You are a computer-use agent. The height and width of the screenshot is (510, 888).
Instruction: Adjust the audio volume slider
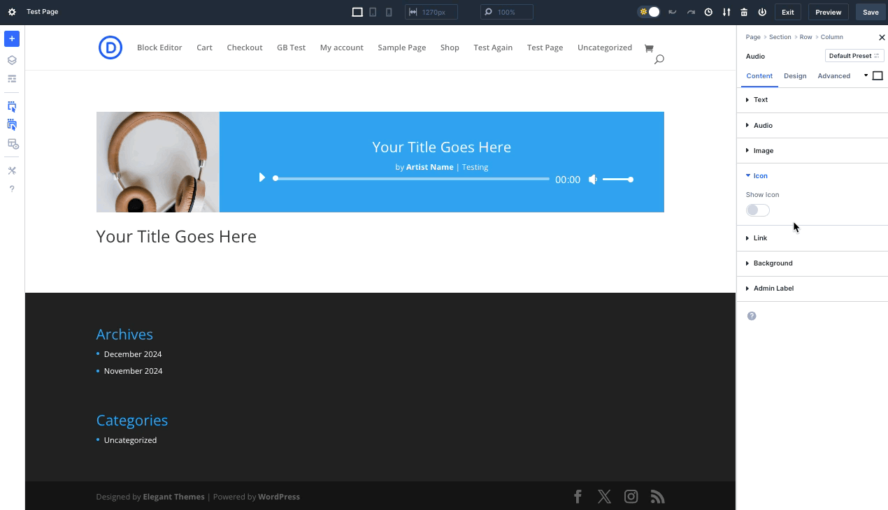(617, 180)
